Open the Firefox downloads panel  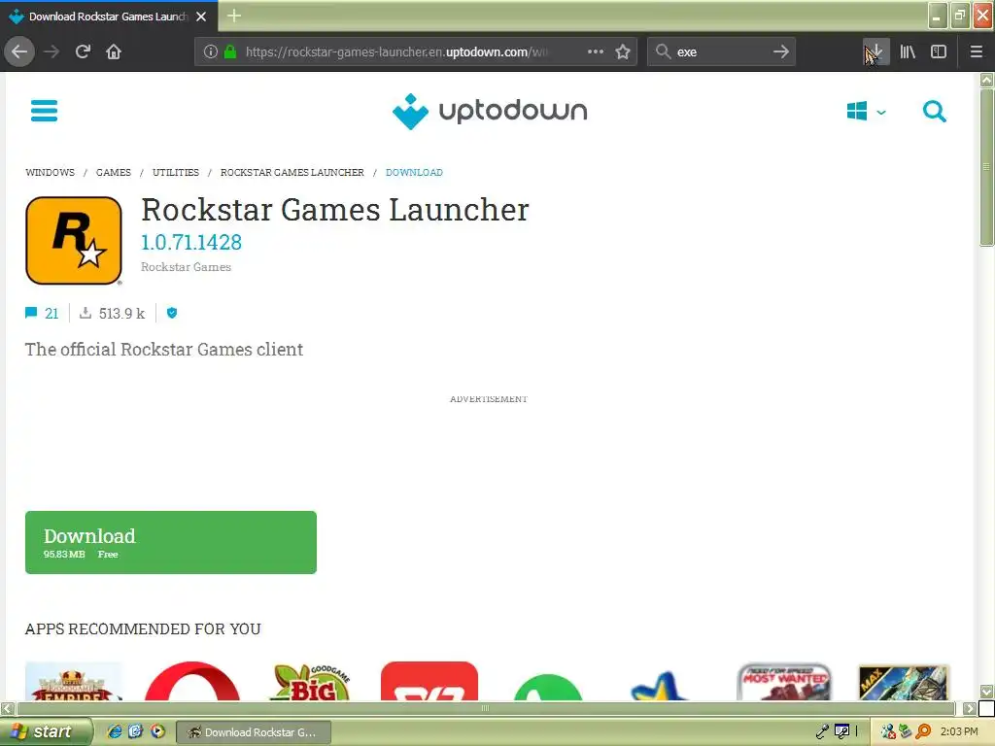click(x=875, y=52)
